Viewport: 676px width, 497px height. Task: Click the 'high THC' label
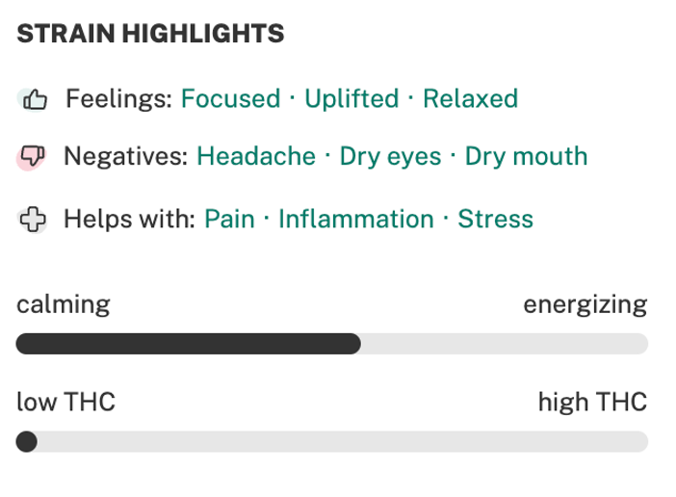[x=593, y=402]
